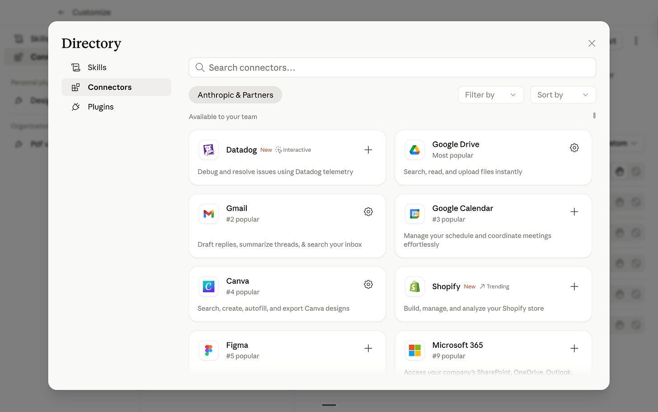
Task: Click the '#3 popular' label under Google Calendar
Action: pos(448,220)
